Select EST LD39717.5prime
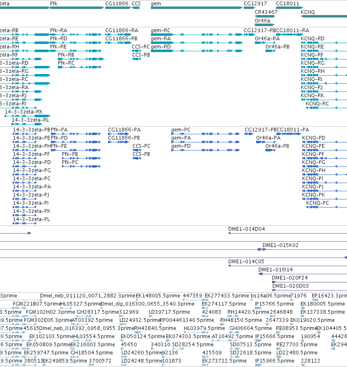 click(169, 312)
